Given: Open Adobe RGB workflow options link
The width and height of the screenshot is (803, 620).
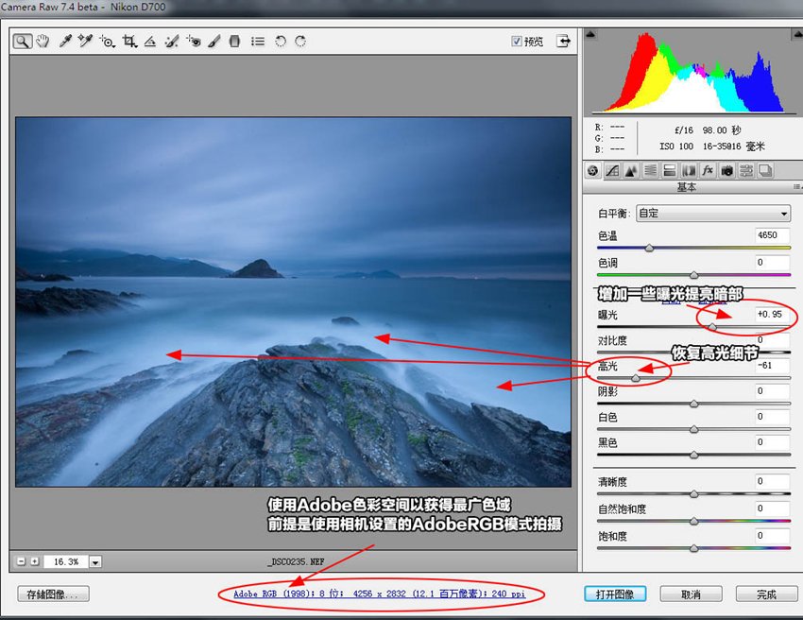Looking at the screenshot, I should coord(380,594).
